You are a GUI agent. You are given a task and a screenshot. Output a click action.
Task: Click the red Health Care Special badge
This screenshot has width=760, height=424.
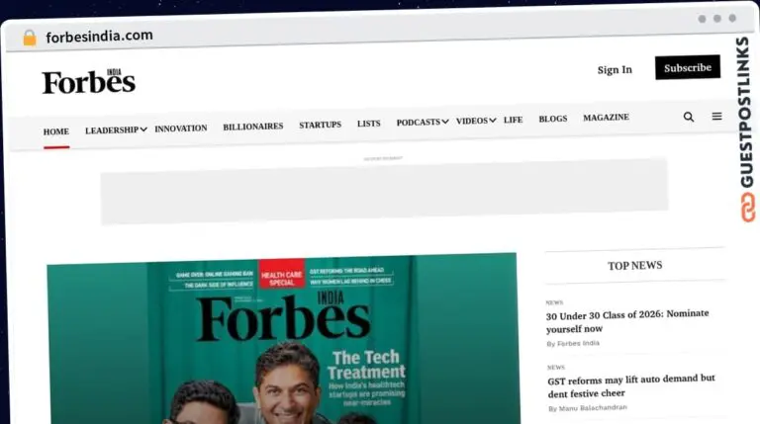pyautogui.click(x=282, y=274)
